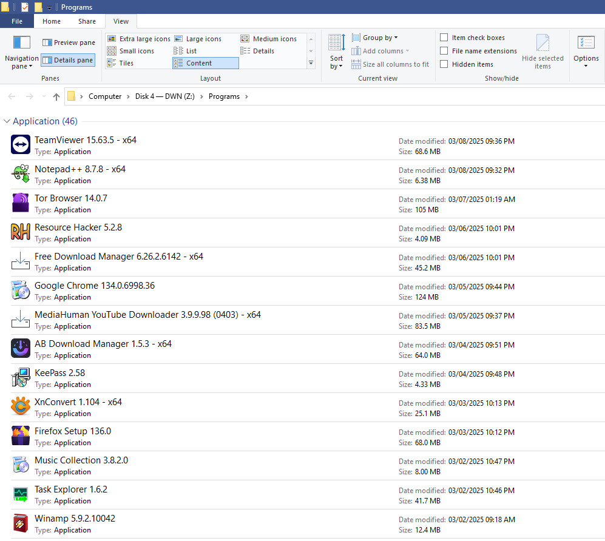
Task: Click the XnConvert orange icon
Action: click(21, 406)
